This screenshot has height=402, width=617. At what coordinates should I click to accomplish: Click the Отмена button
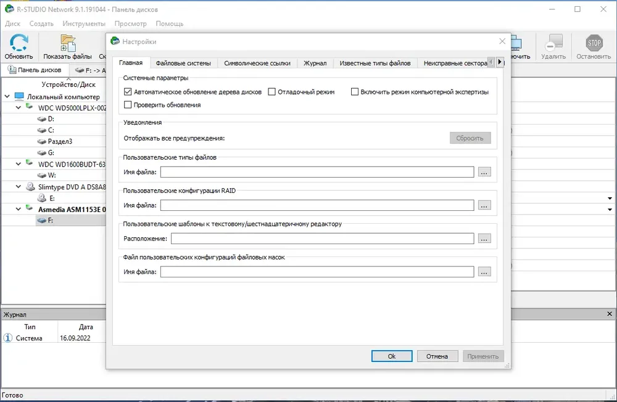pos(437,356)
